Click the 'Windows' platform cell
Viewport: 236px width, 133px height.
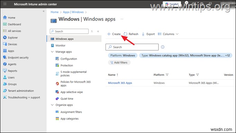pos(159,83)
